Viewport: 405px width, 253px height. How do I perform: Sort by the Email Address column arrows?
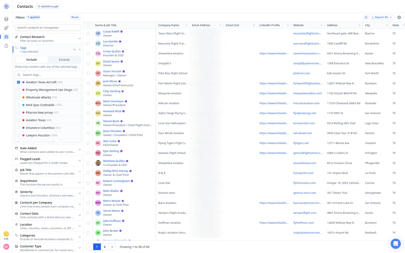pos(220,25)
